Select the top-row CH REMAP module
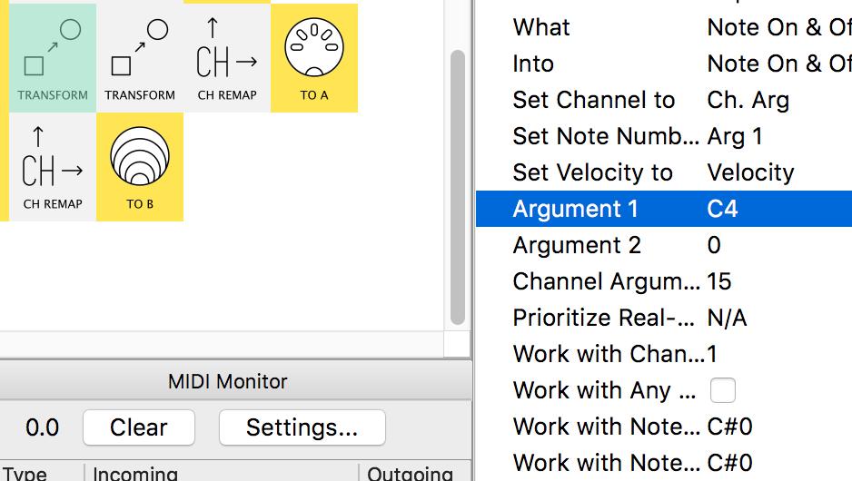This screenshot has height=481, width=852. [x=227, y=58]
